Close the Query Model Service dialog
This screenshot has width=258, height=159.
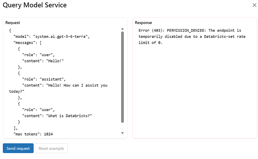point(254,5)
